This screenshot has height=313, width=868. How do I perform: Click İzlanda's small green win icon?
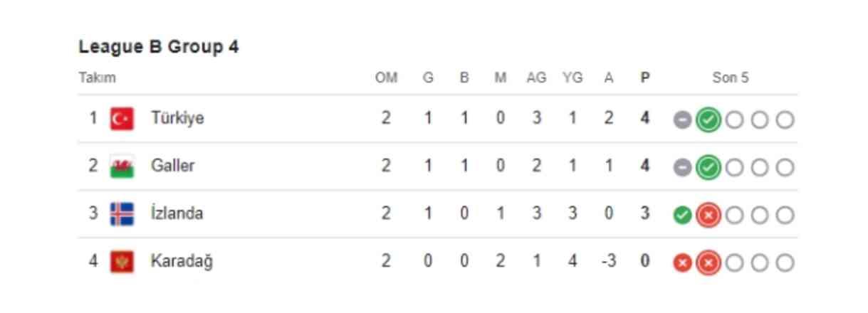pos(682,215)
